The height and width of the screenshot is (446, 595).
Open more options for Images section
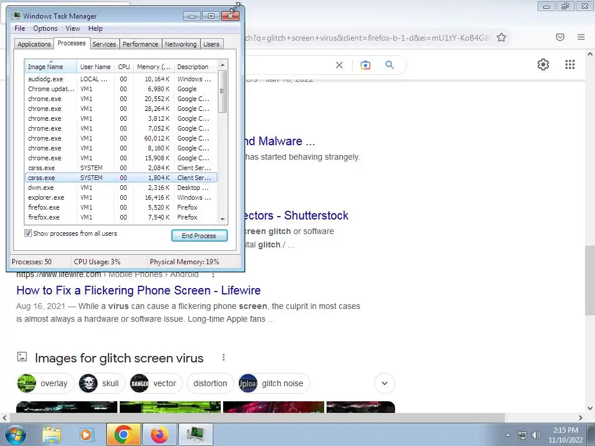tap(224, 357)
